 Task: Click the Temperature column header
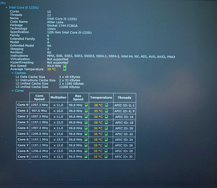101,97
